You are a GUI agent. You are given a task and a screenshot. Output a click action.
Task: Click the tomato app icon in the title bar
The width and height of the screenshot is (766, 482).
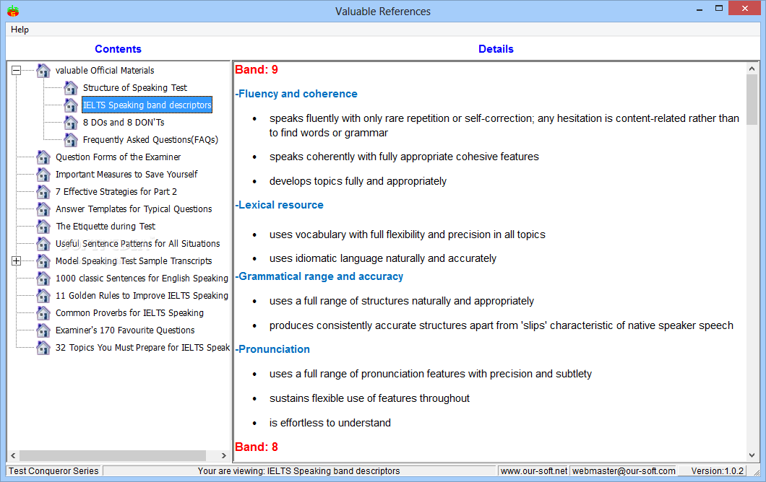pyautogui.click(x=13, y=11)
